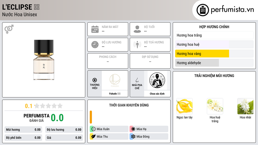This screenshot has height=145, width=258.
Task: Click the Nước Hoa Unisex subtitle
Action: pos(20,14)
